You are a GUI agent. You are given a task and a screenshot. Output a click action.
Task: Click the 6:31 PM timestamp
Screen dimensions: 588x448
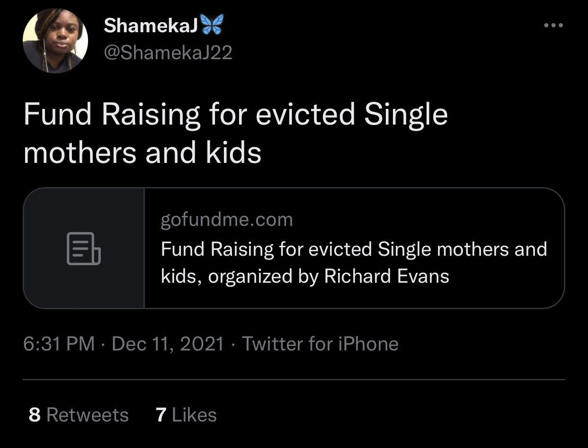[59, 344]
